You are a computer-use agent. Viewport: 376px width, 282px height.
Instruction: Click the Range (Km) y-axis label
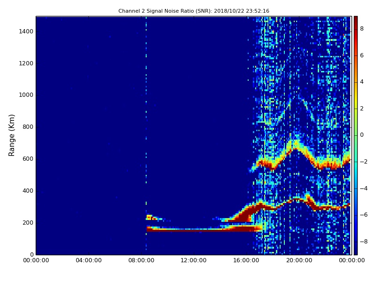[x=11, y=135]
